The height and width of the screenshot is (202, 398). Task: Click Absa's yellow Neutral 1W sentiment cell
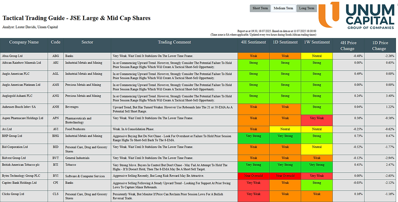[317, 56]
